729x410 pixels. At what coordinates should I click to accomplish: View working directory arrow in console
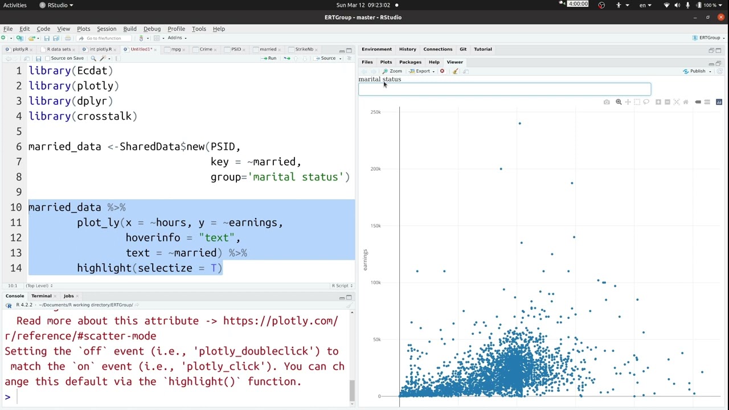point(136,305)
